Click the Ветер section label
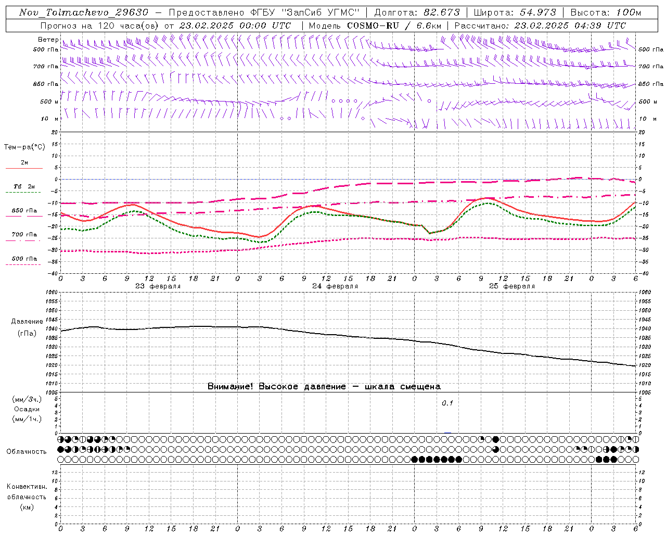The height and width of the screenshot is (533, 666). click(48, 40)
